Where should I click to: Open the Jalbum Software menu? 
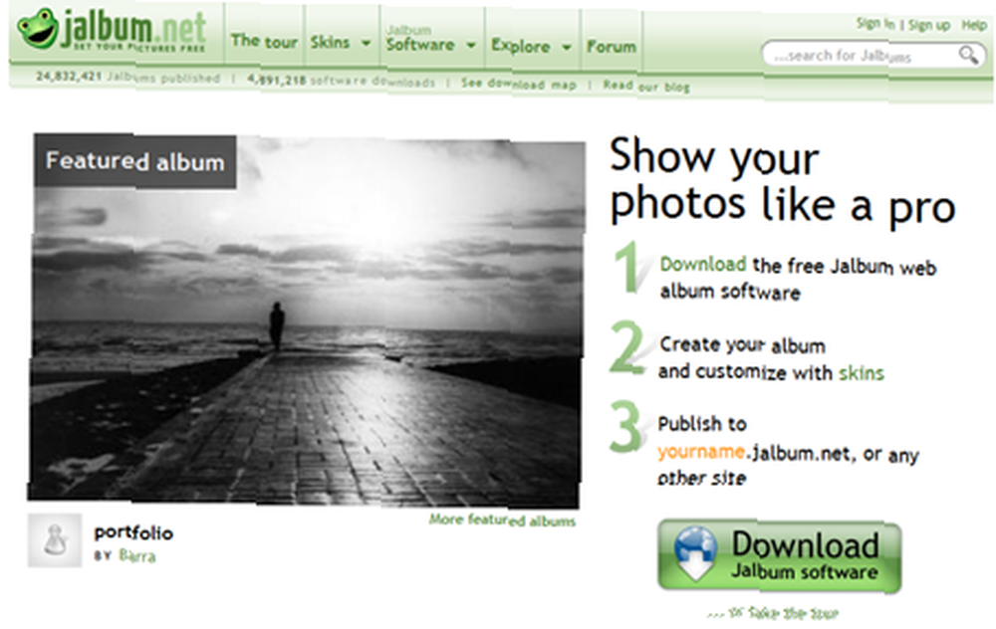pyautogui.click(x=420, y=40)
